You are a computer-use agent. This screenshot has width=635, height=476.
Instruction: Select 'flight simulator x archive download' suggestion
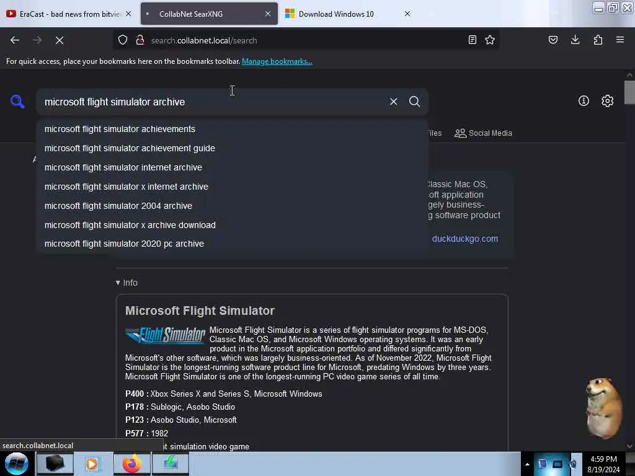(x=232, y=225)
